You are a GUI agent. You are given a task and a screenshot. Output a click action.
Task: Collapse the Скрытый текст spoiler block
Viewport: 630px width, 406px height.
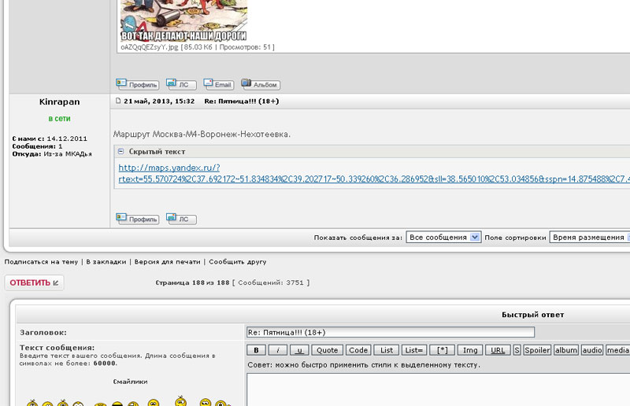click(x=120, y=152)
